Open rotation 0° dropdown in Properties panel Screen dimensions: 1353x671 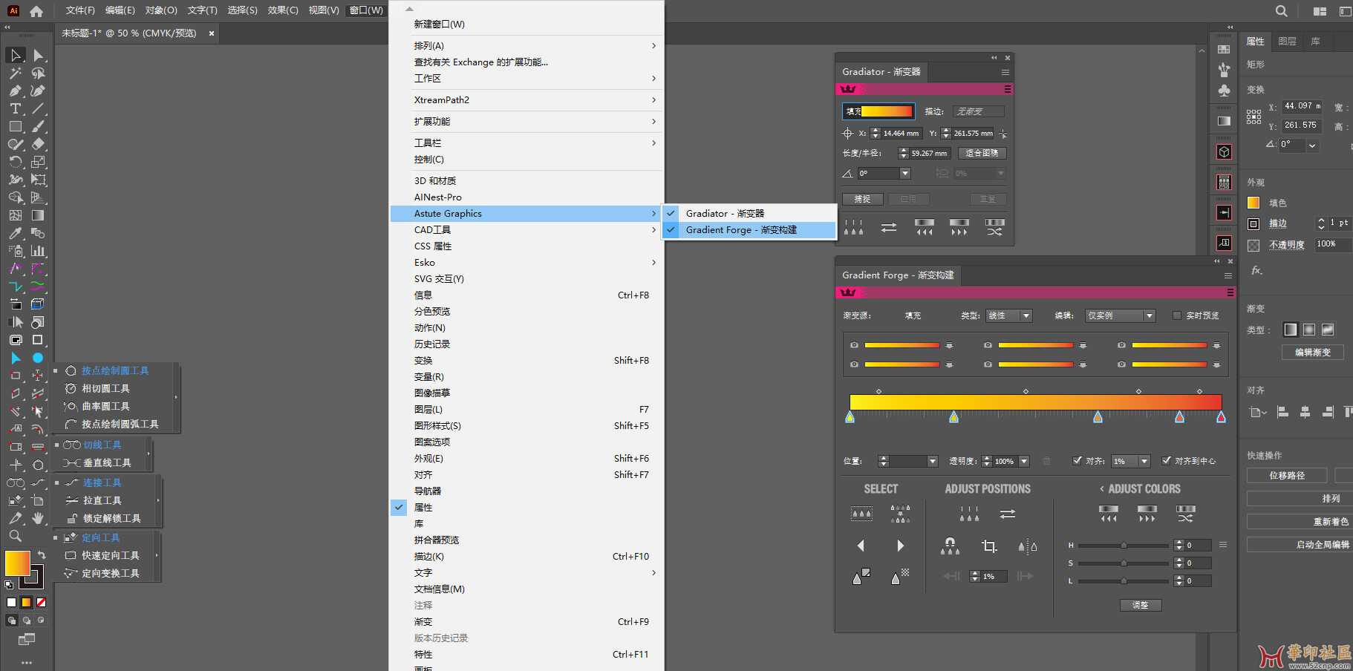[1312, 145]
